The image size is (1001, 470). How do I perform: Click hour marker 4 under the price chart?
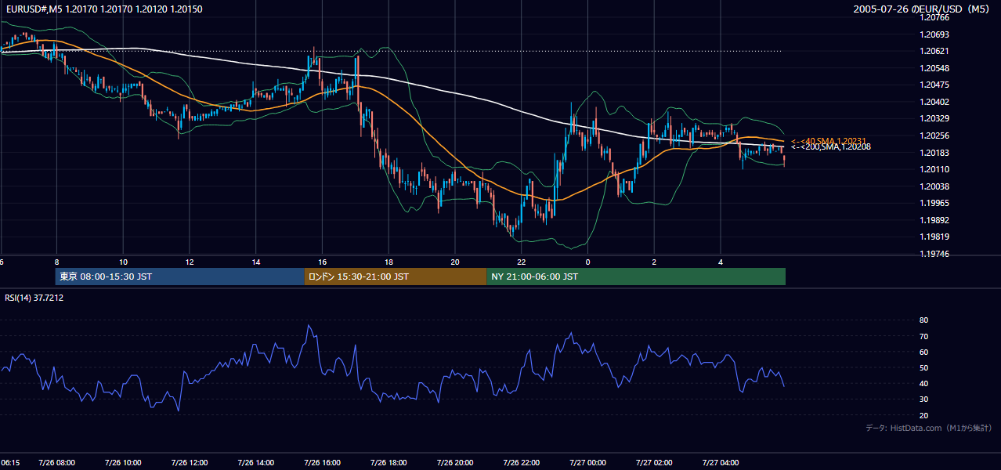point(721,262)
